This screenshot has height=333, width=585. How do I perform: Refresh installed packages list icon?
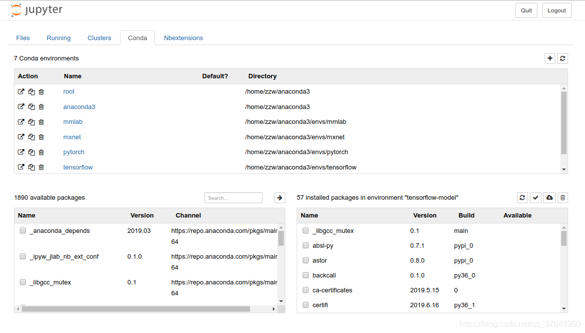point(522,198)
